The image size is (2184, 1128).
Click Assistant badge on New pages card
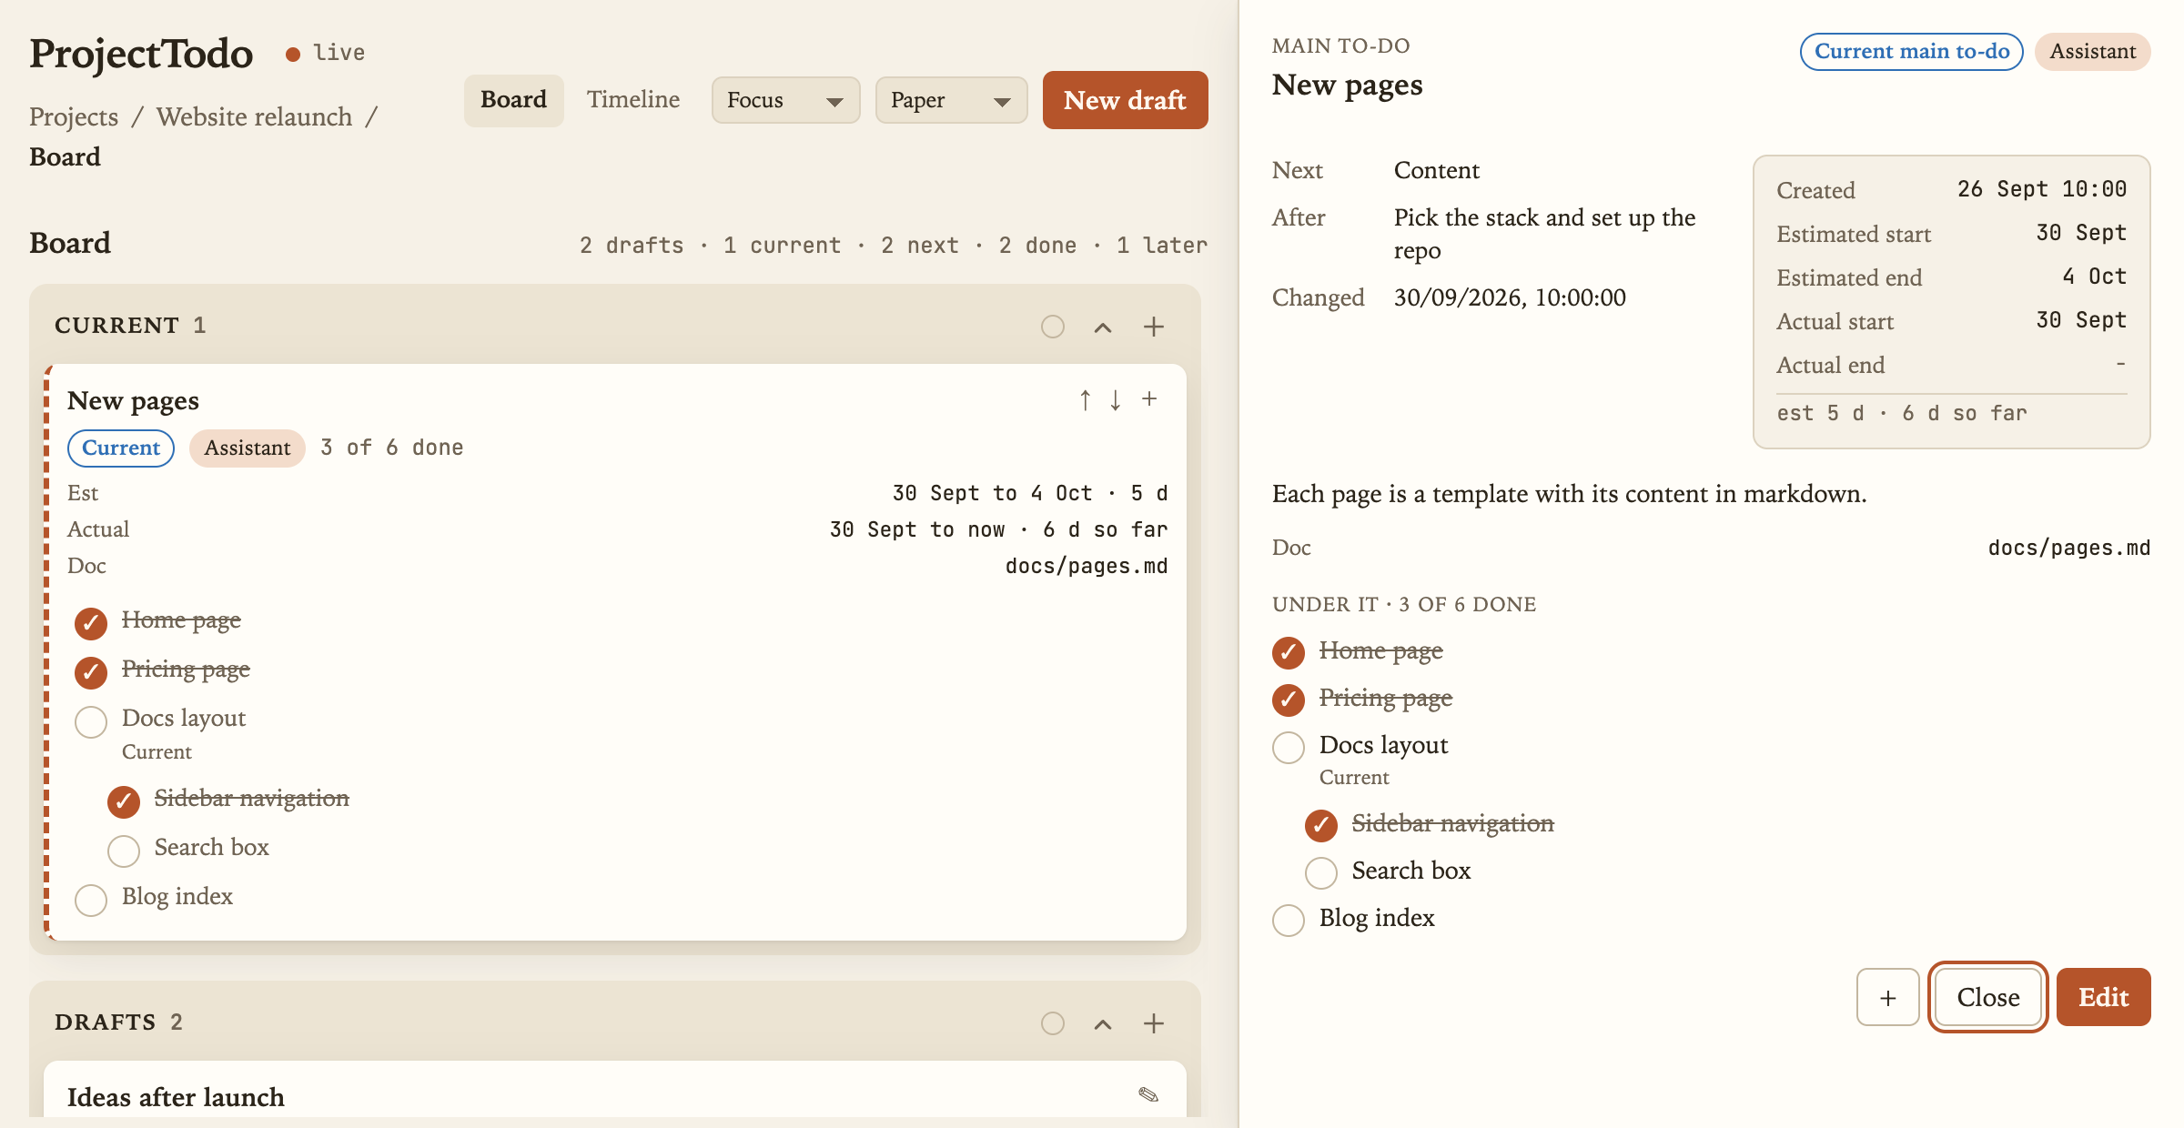tap(247, 448)
